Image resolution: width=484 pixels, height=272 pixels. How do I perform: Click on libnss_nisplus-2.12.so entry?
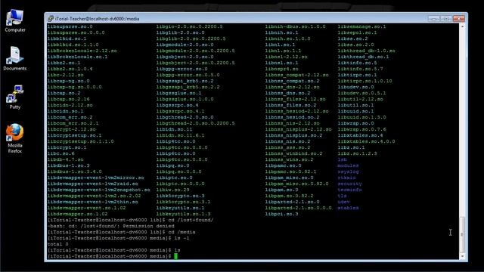298,129
